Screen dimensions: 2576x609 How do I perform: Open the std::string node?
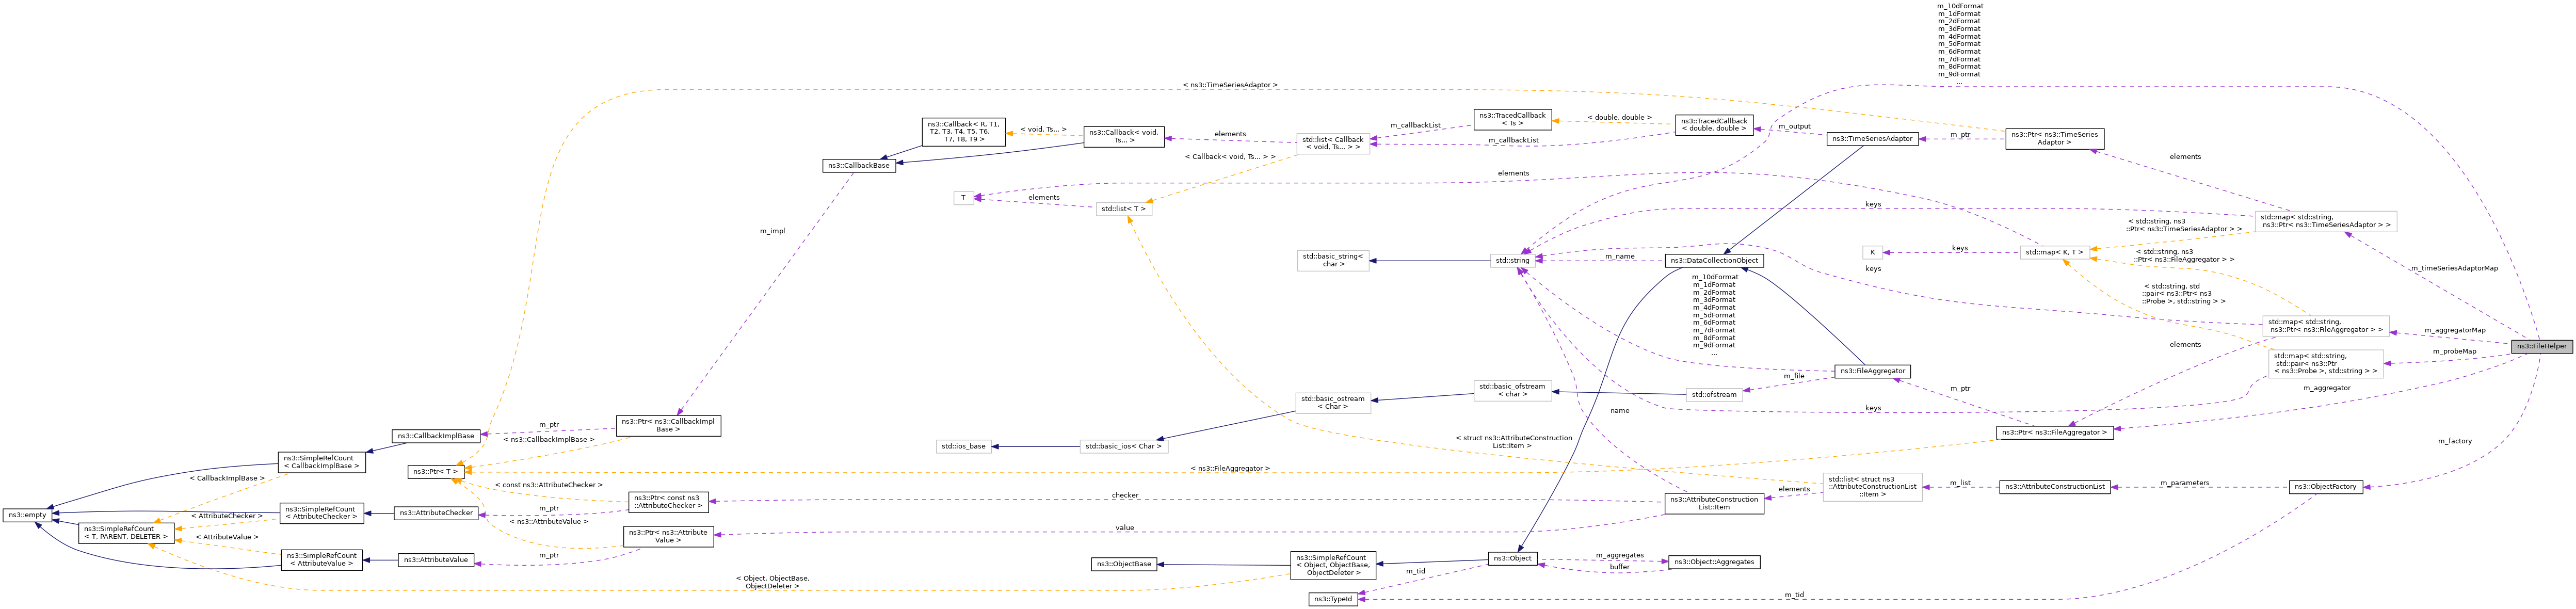(1512, 261)
